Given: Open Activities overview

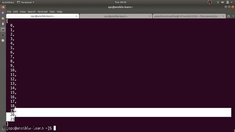Looking at the screenshot, I should [8, 2].
